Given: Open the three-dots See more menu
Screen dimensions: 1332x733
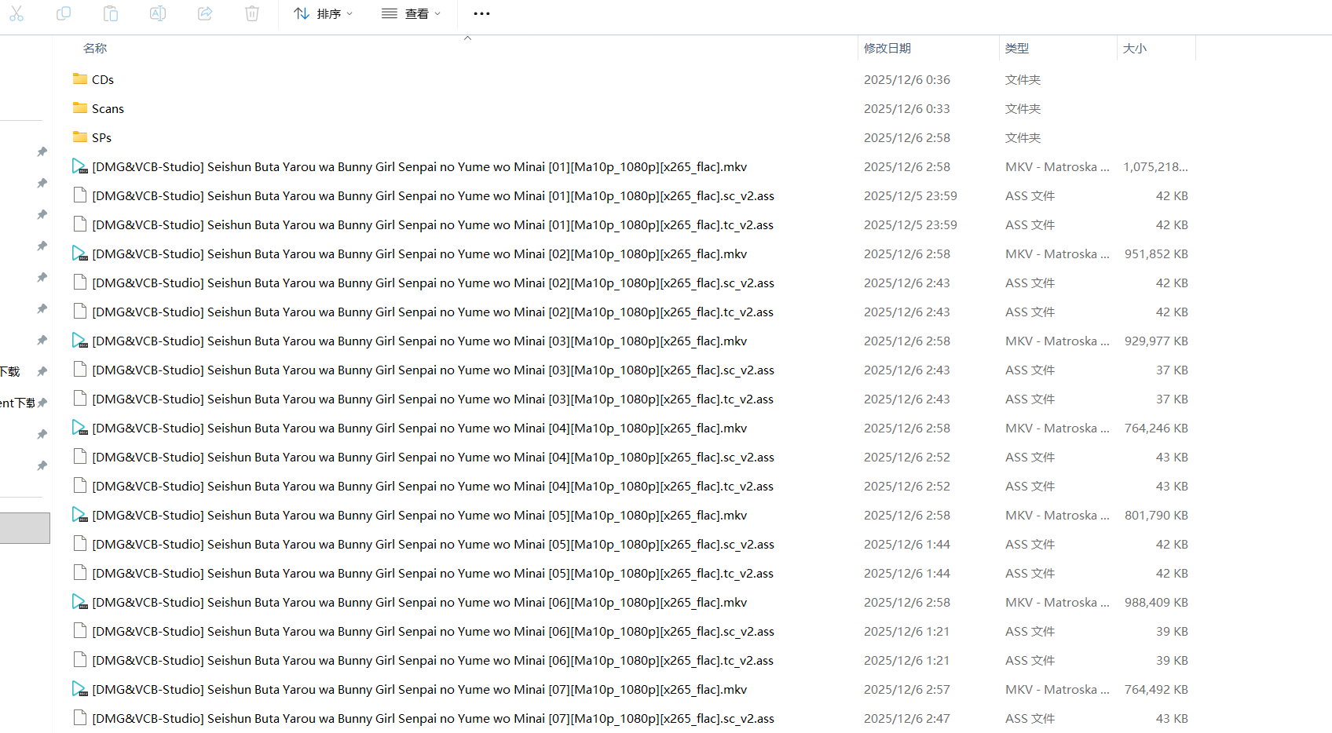Looking at the screenshot, I should point(481,13).
